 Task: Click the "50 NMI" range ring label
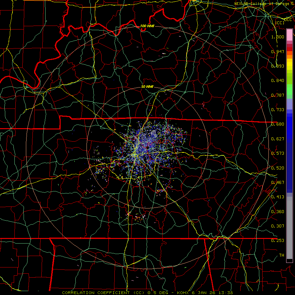pos(147,87)
